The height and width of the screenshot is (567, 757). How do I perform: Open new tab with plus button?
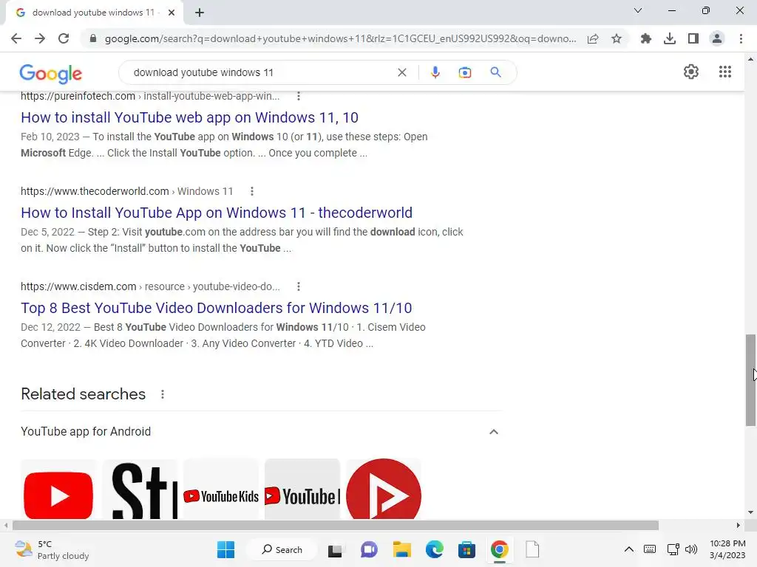coord(200,13)
